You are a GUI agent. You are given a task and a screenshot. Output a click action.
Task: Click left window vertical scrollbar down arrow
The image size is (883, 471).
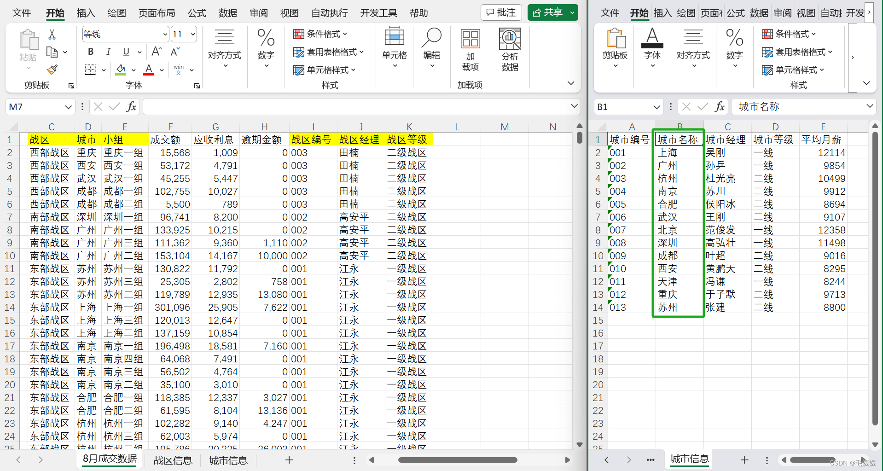(x=580, y=444)
